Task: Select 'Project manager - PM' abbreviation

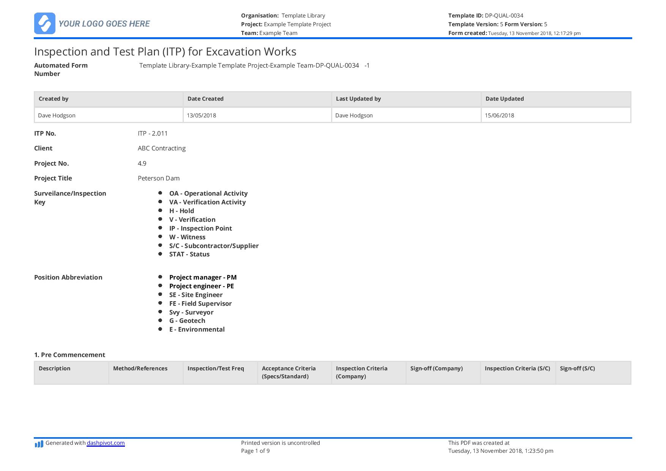Action: (x=203, y=277)
